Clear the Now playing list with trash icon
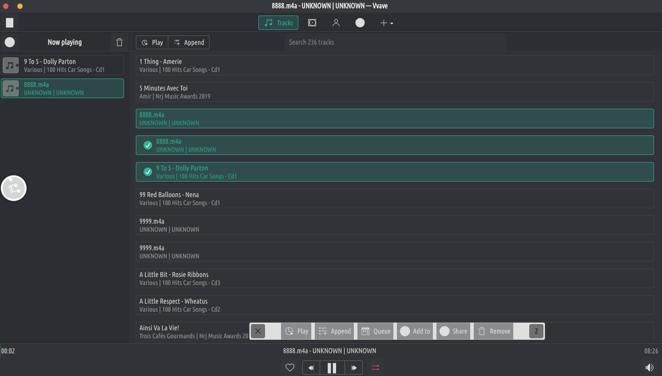The image size is (662, 376). [x=119, y=42]
